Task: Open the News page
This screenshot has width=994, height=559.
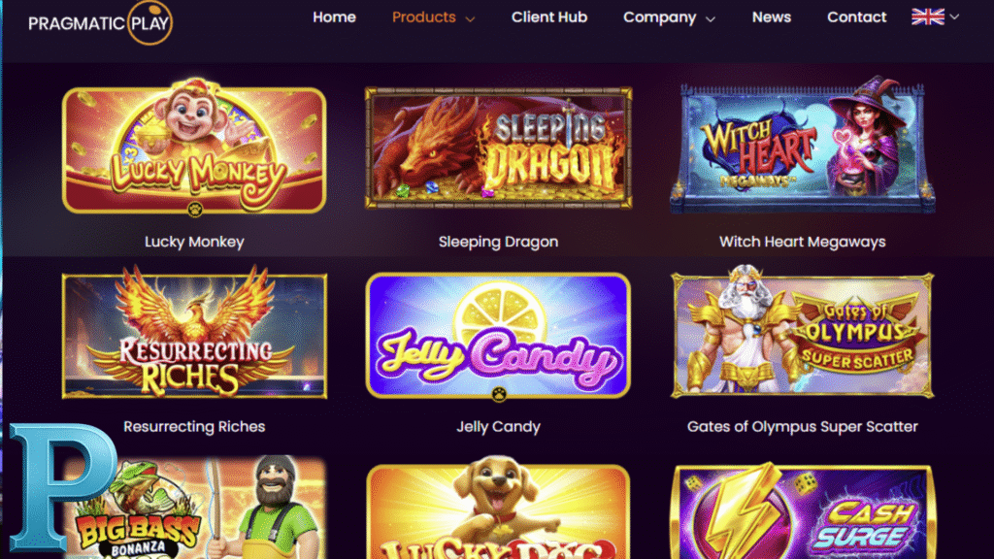Action: (x=772, y=17)
